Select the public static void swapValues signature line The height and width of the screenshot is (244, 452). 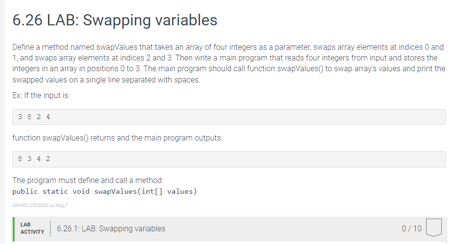(x=105, y=192)
